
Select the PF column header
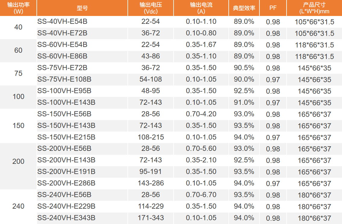coord(273,8)
